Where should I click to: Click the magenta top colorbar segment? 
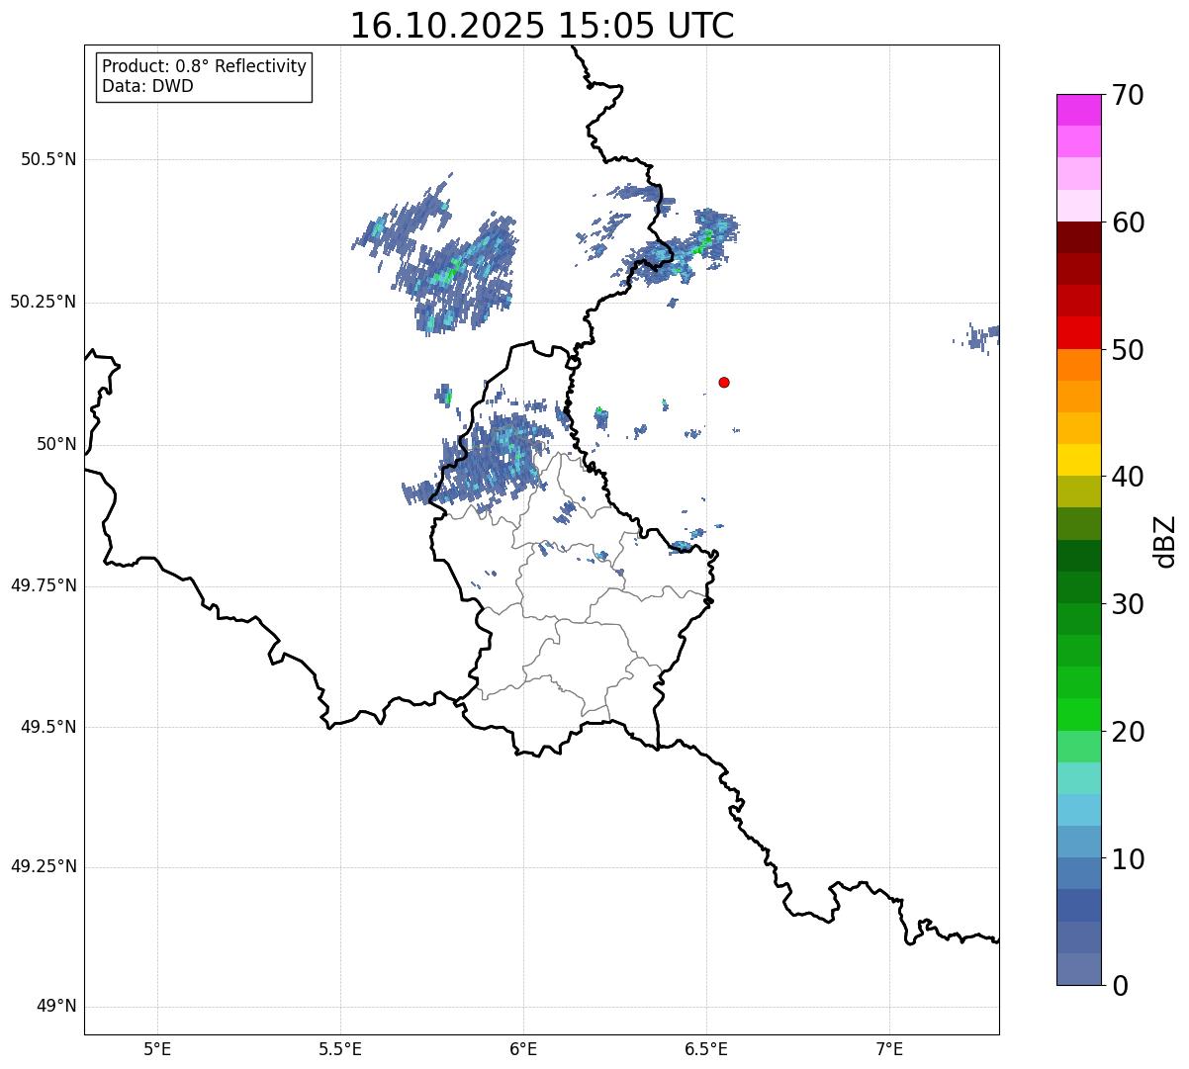point(1078,110)
